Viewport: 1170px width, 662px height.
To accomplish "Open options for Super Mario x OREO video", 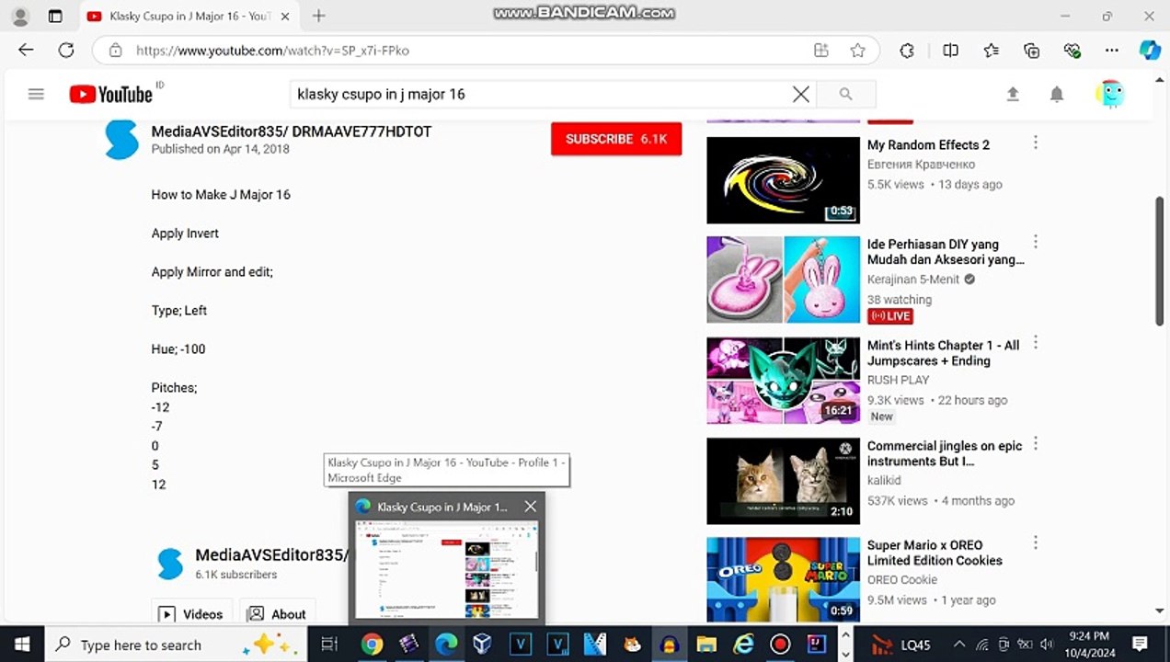I will tap(1036, 542).
